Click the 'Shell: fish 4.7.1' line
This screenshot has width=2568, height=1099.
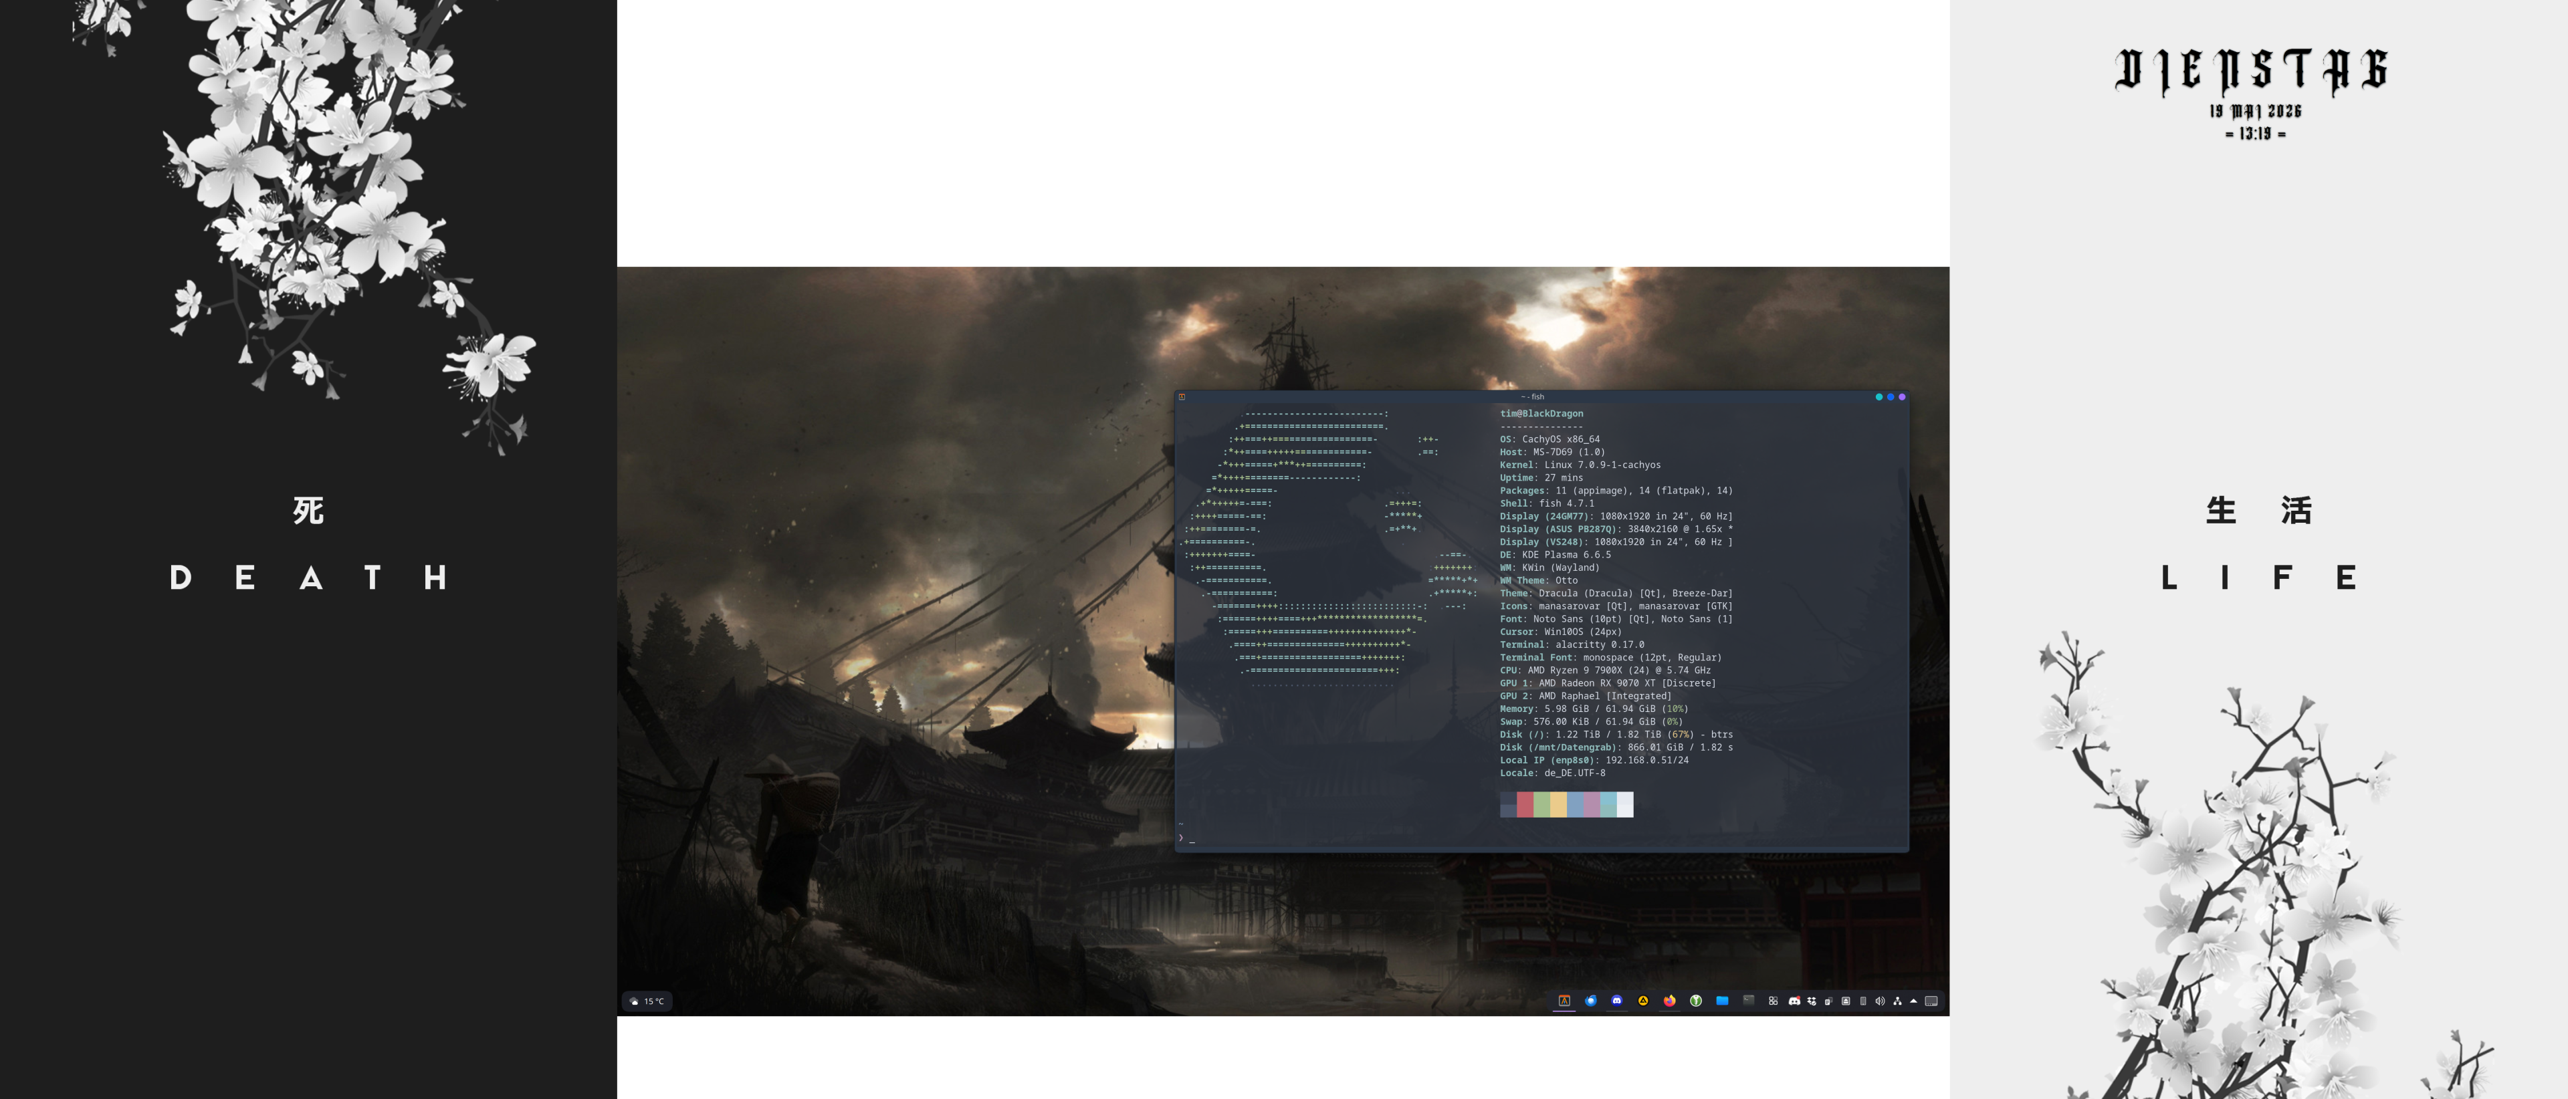(x=1547, y=503)
